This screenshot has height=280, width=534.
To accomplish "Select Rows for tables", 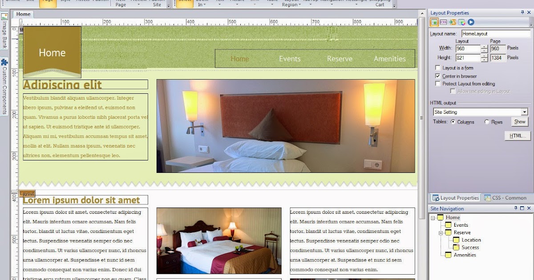I will tap(487, 122).
